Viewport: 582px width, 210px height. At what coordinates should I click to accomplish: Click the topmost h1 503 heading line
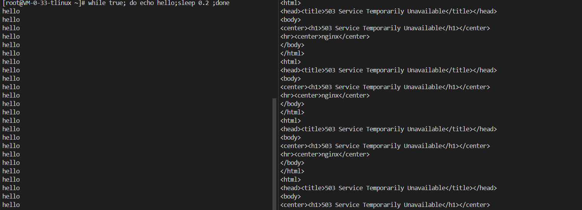[385, 28]
